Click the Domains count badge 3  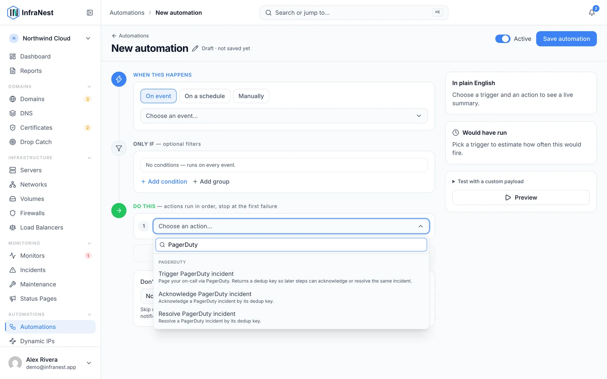[87, 99]
